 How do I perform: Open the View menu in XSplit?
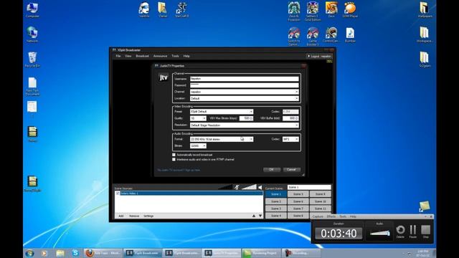[x=128, y=56]
